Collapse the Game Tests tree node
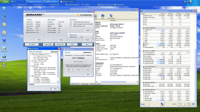Viewport: 200px width, 112px height. (x=31, y=54)
